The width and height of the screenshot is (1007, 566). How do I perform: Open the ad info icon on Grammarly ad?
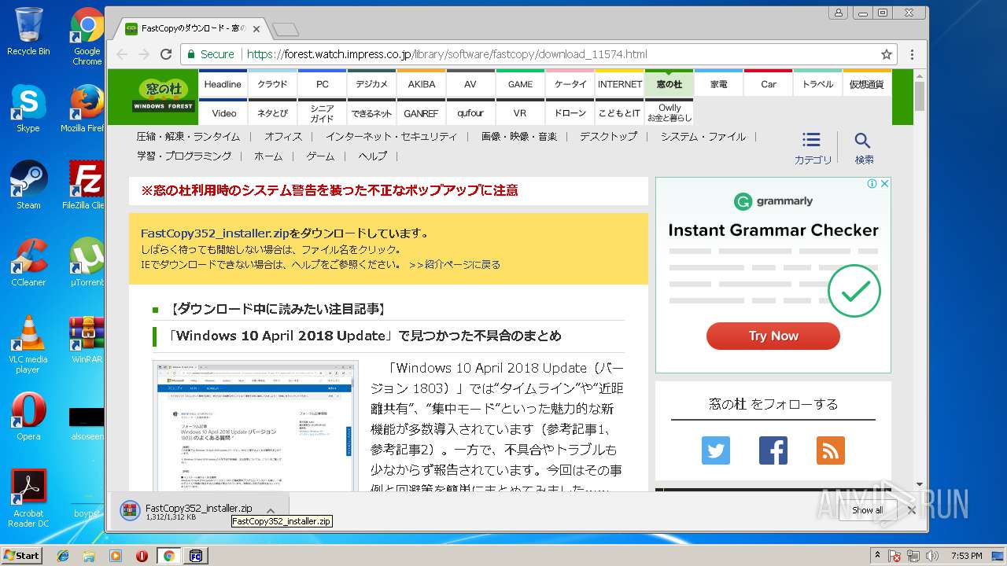872,184
